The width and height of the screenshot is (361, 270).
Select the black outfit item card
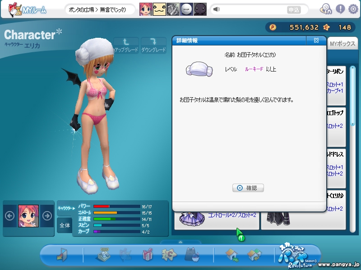pyautogui.click(x=303, y=220)
